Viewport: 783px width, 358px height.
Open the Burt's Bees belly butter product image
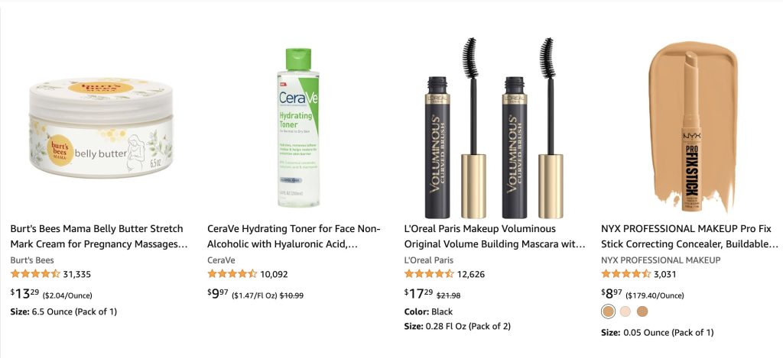[x=101, y=127]
